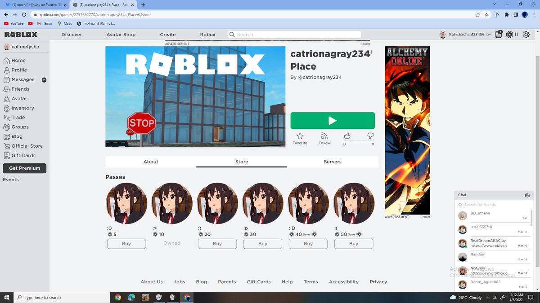Open the settings gear in Roblox header
The image size is (540, 303).
pos(526,35)
